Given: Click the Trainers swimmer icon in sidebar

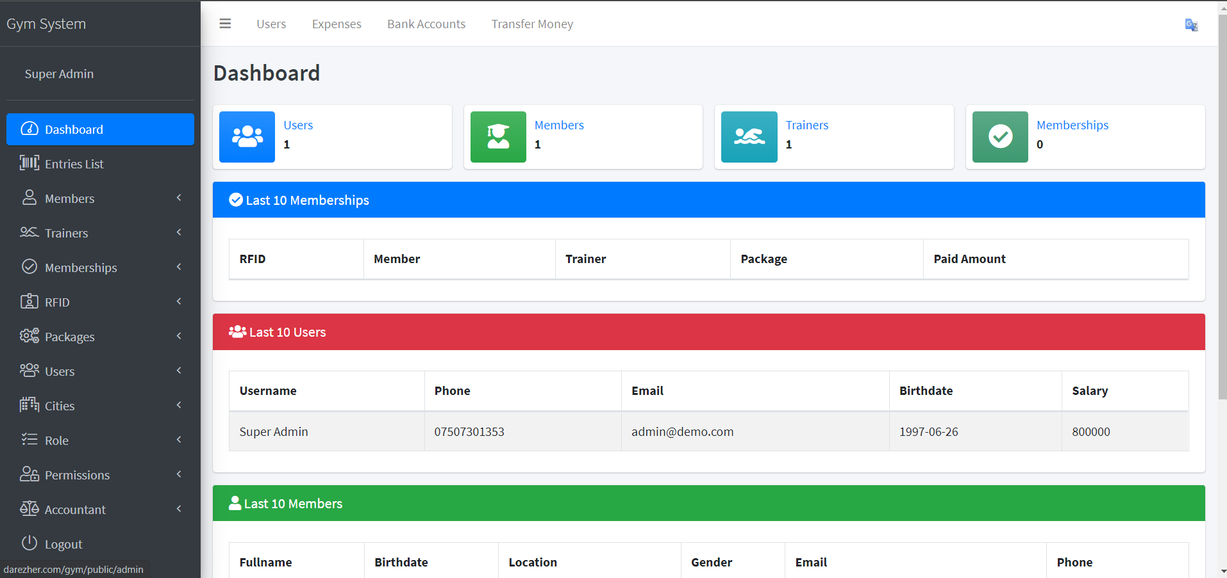Looking at the screenshot, I should (x=29, y=232).
